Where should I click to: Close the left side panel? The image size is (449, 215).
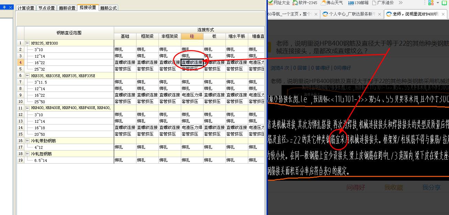[10, 7]
